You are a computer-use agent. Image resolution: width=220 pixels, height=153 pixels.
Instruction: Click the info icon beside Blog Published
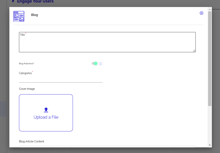coord(101,64)
